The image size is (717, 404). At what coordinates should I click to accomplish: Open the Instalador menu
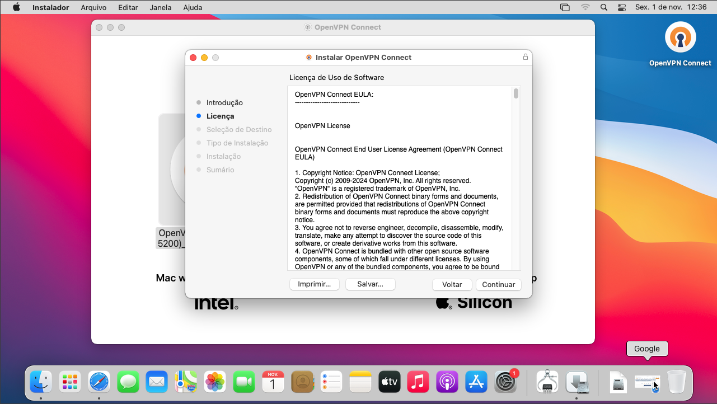[51, 7]
